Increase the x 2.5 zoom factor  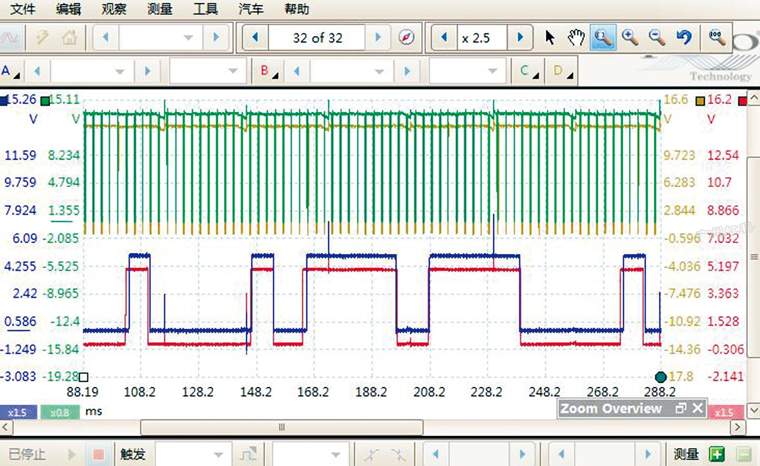[x=520, y=37]
